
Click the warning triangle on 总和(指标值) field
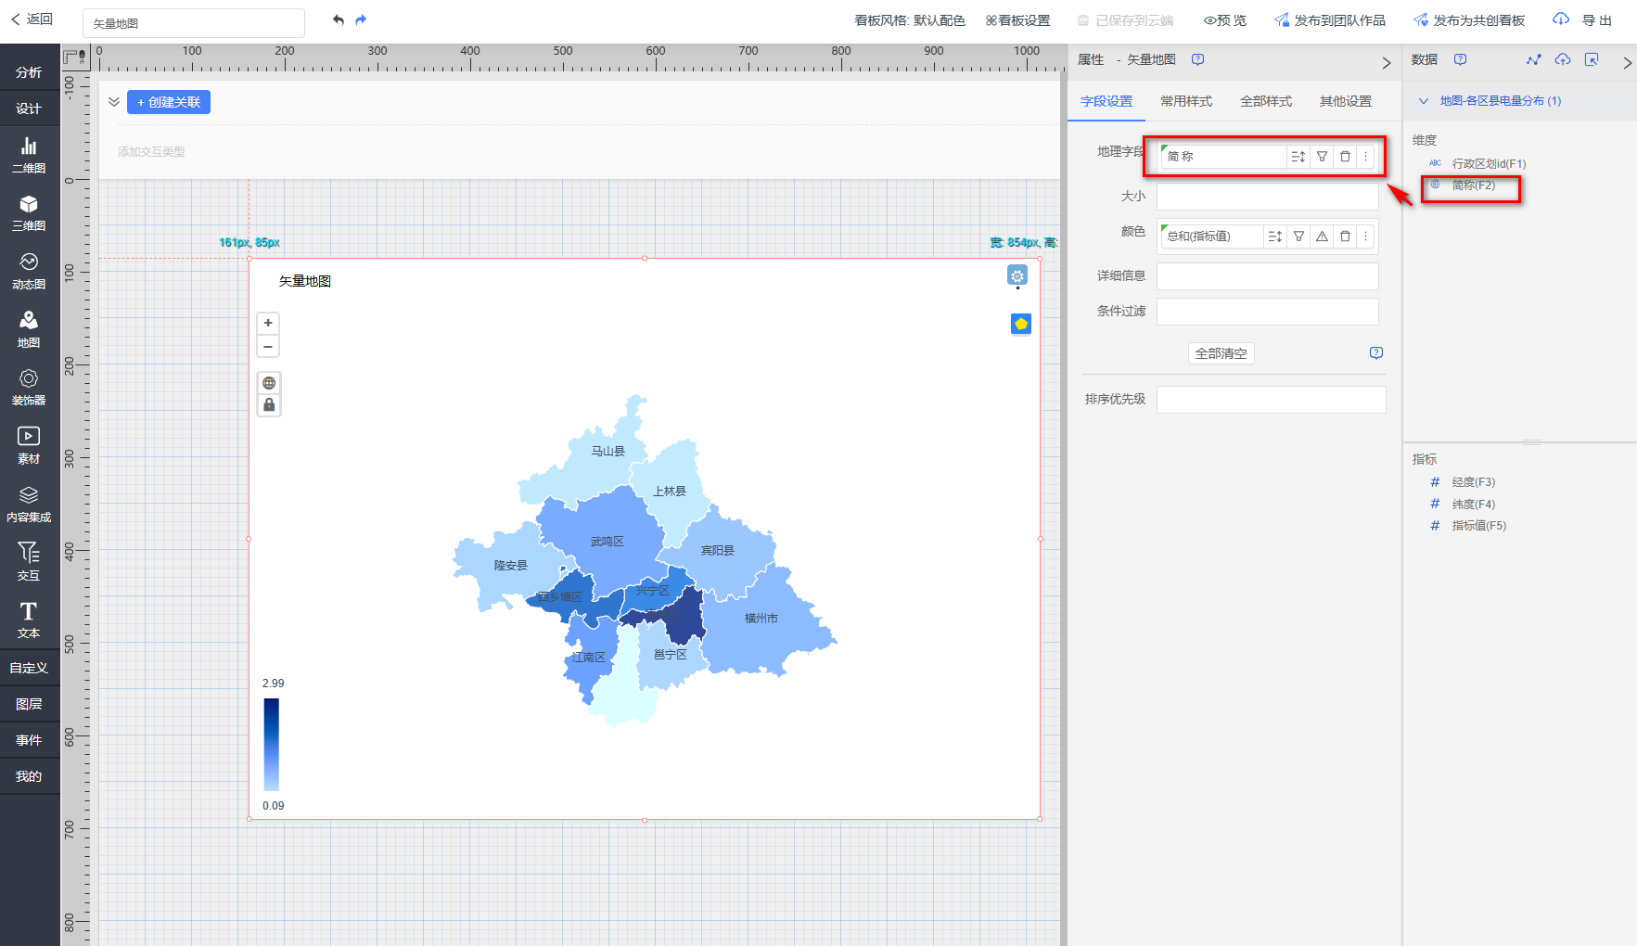coord(1322,236)
